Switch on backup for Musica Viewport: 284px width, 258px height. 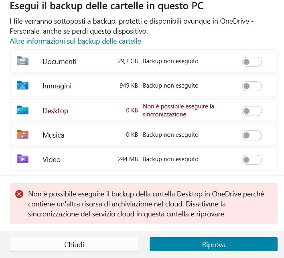click(x=252, y=135)
